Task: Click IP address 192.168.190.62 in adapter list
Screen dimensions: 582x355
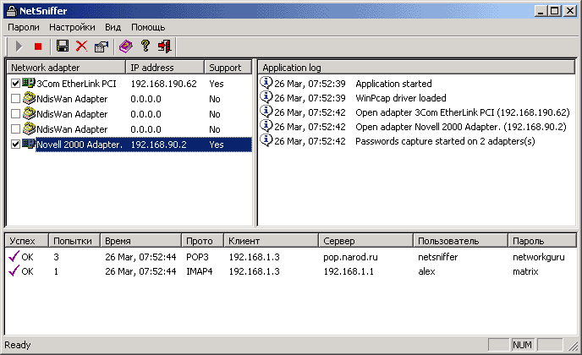Action: [x=163, y=84]
